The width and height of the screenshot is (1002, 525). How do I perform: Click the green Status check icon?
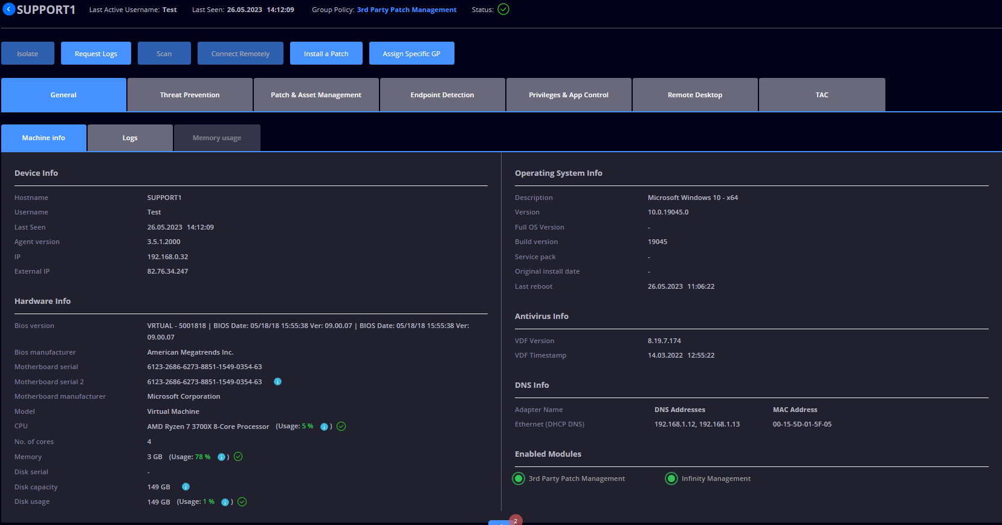coord(503,9)
